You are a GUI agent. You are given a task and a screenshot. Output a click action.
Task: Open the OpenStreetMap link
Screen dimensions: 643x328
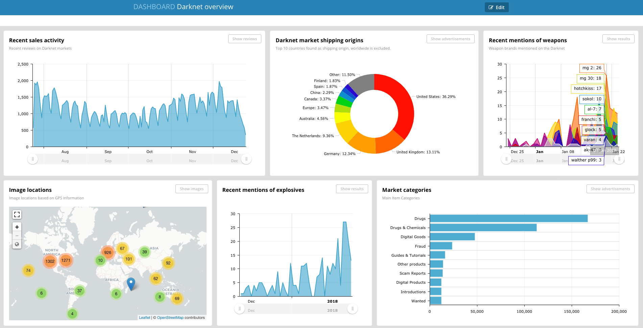(x=170, y=318)
